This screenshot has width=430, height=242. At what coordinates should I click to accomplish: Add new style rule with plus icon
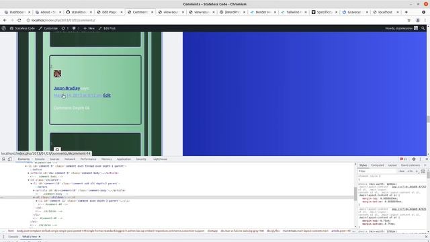click(x=417, y=171)
